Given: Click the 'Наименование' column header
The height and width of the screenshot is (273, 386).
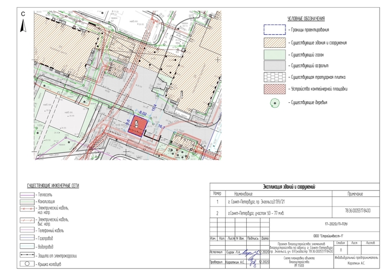Looking at the screenshot, I should point(243,194).
